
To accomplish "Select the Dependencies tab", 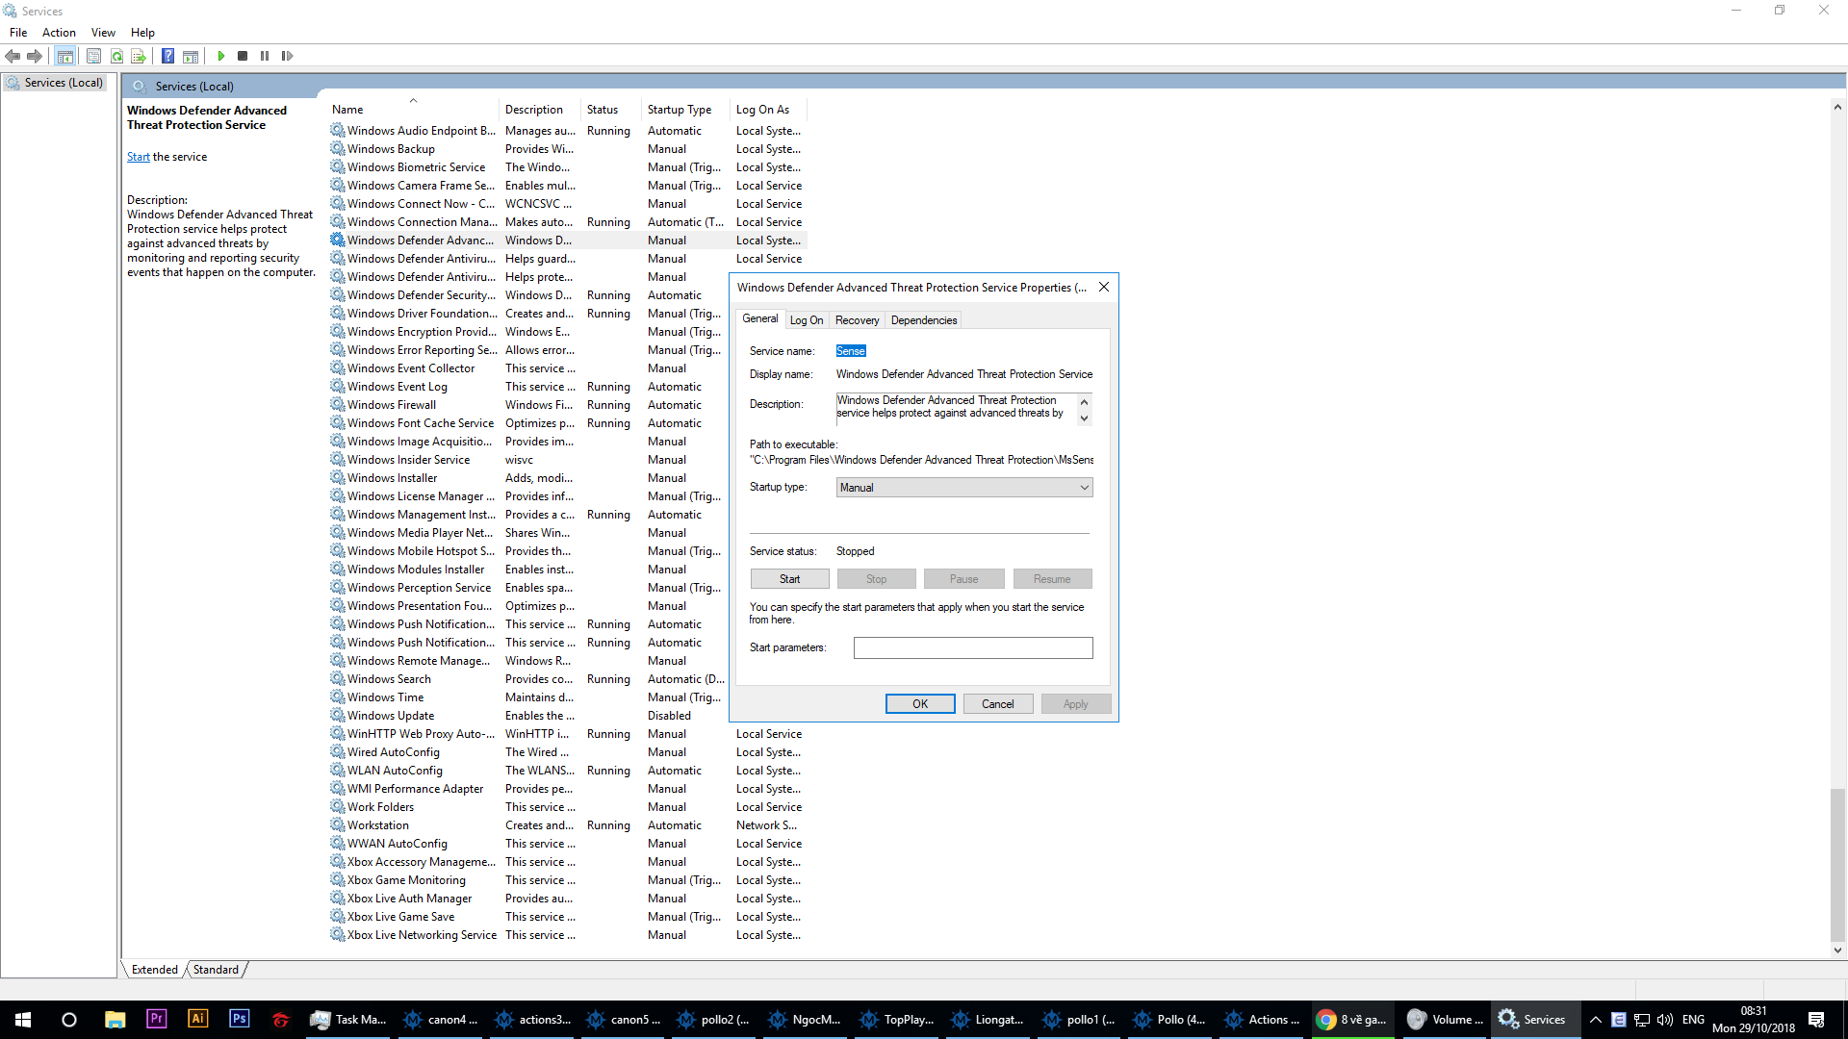I will [923, 319].
